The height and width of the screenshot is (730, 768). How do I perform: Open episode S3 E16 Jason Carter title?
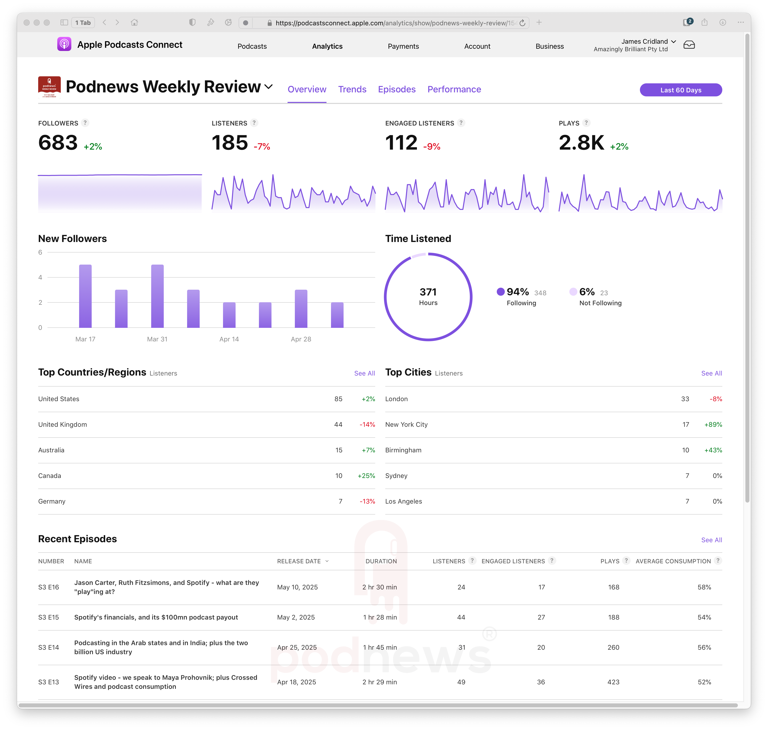(x=167, y=587)
